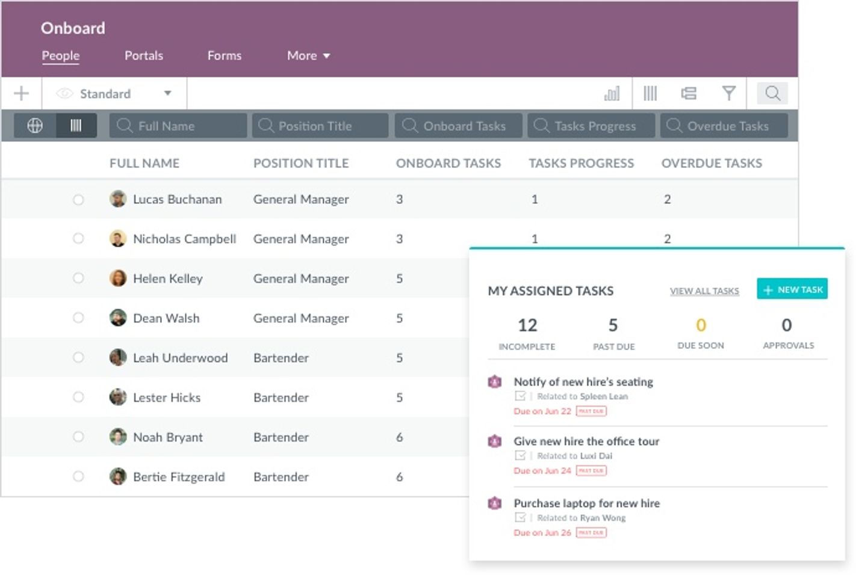Switch to the Portals tab

tap(144, 55)
